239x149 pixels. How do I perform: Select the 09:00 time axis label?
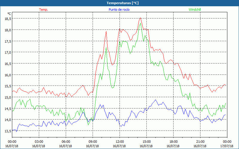tap(93, 142)
